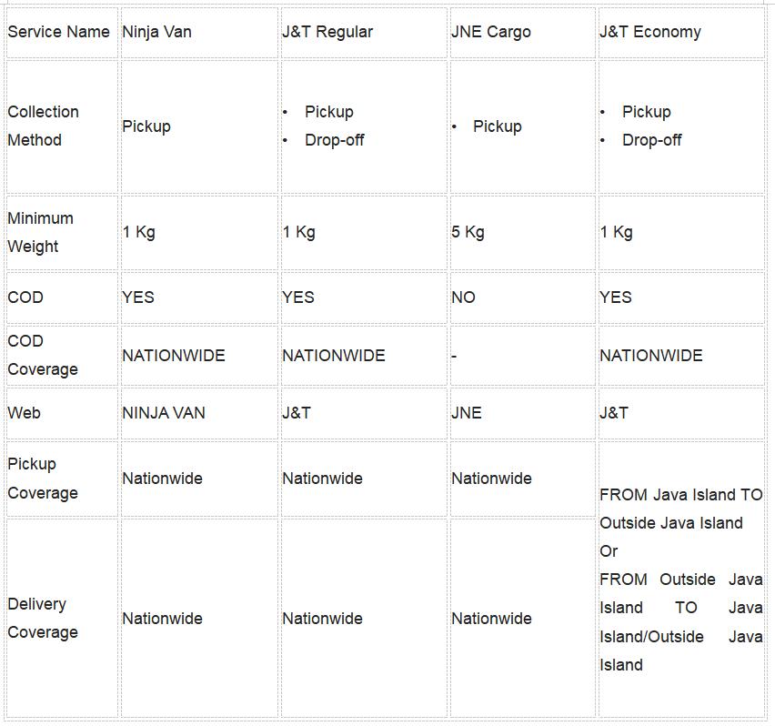Open J&T web link under J&T Economy

(614, 413)
